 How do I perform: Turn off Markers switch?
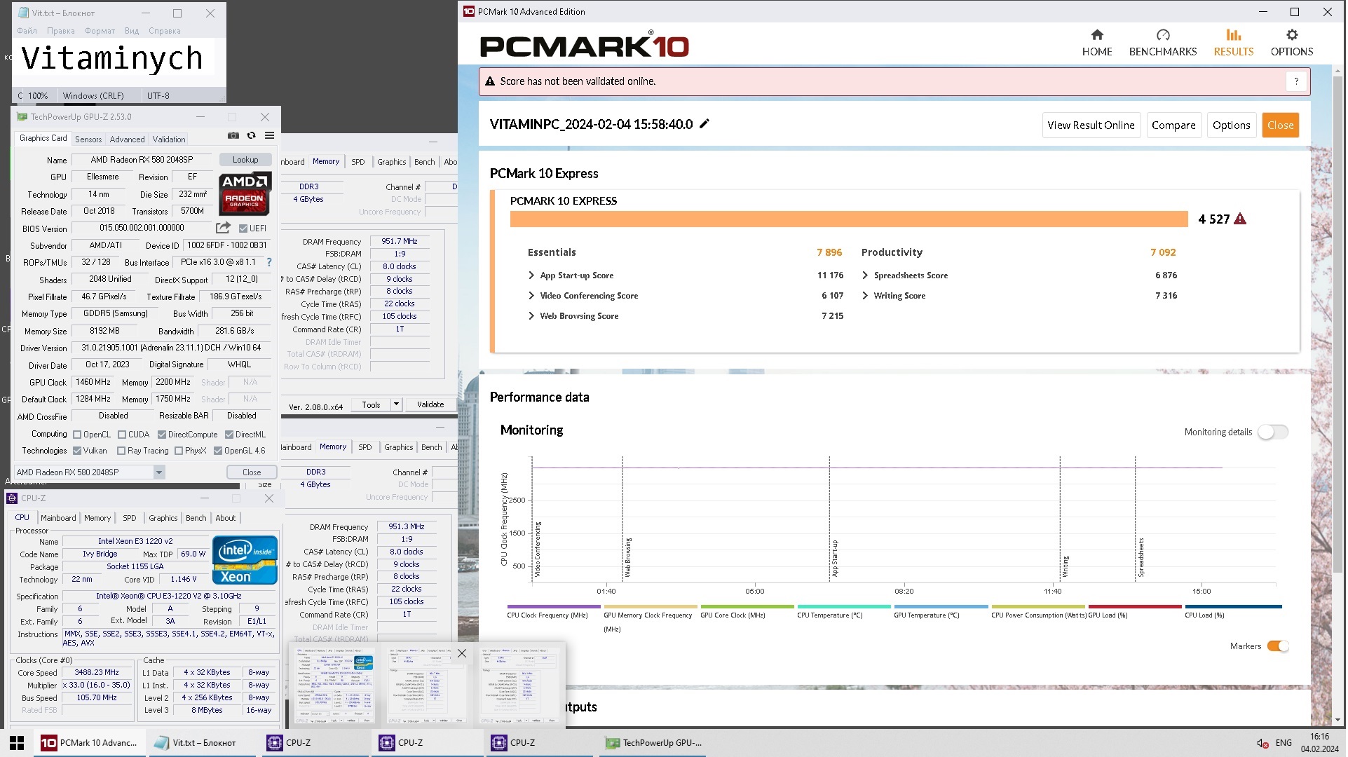1279,647
